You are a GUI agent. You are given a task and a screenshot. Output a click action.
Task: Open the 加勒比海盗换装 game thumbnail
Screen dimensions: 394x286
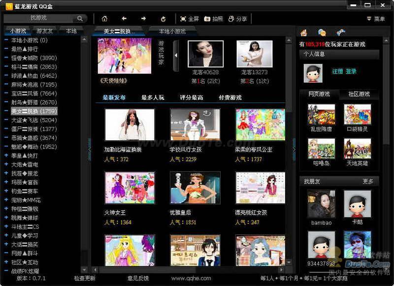pos(130,125)
